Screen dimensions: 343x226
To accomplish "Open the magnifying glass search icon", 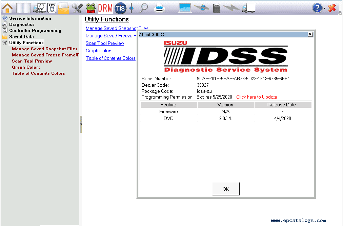I will pos(144,8).
